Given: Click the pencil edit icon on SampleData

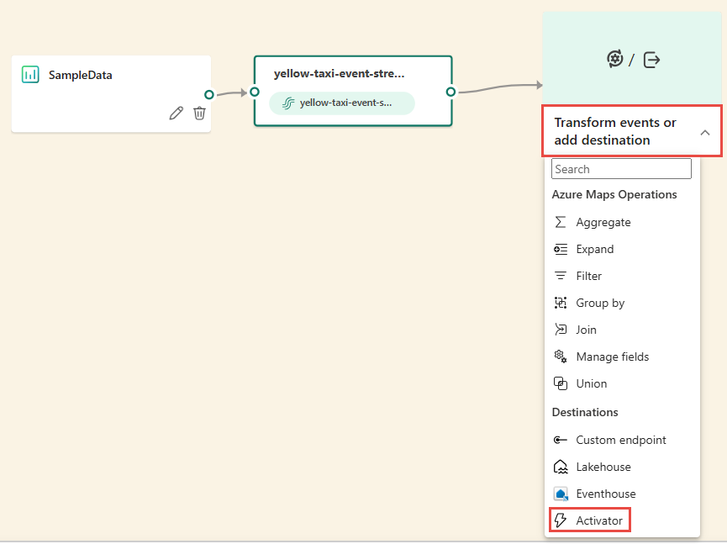Looking at the screenshot, I should tap(176, 113).
